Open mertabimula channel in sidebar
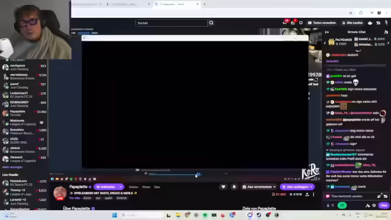The width and height of the screenshot is (391, 220). coord(24,76)
